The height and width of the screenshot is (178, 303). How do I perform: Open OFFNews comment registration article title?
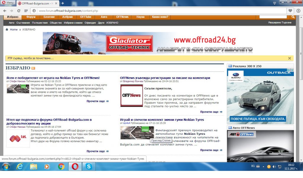click(x=165, y=78)
